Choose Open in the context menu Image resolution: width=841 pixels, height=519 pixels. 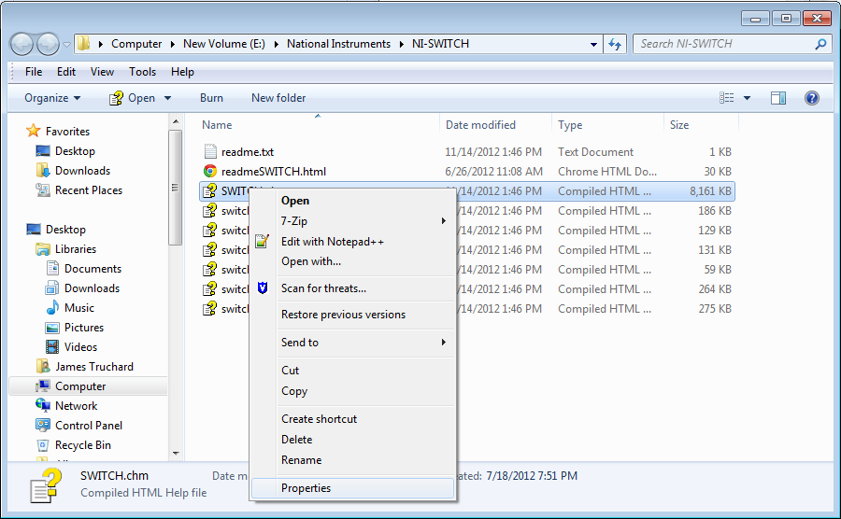[295, 201]
